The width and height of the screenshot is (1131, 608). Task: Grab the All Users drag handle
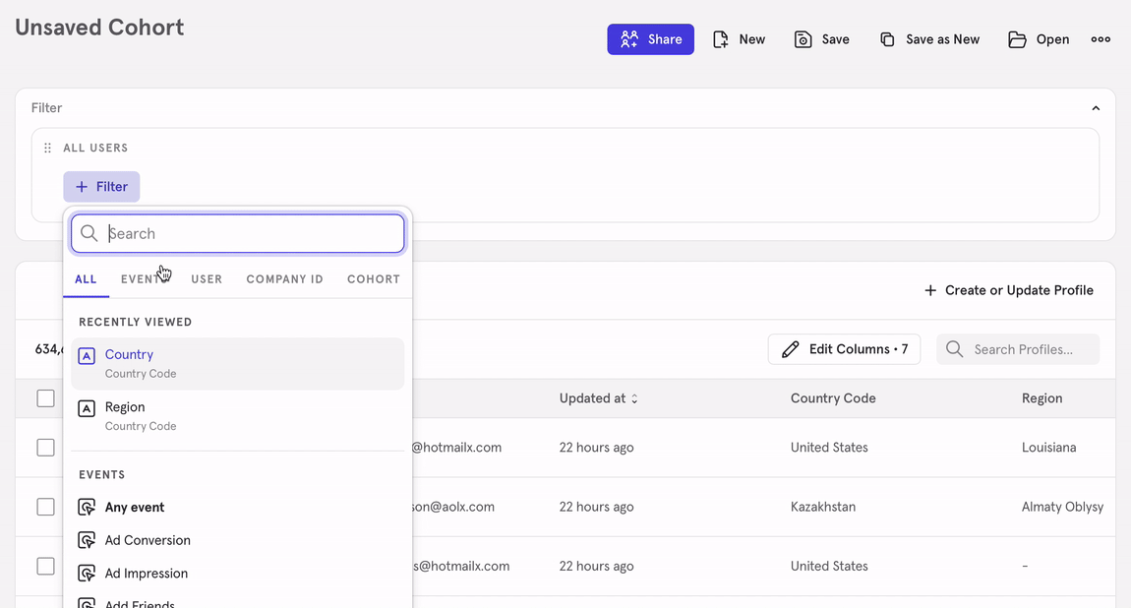pyautogui.click(x=47, y=149)
